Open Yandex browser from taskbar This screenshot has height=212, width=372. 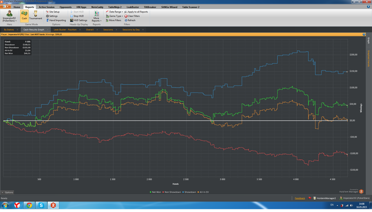click(17, 206)
